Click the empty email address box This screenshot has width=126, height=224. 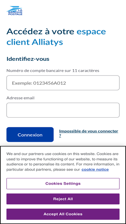click(63, 110)
